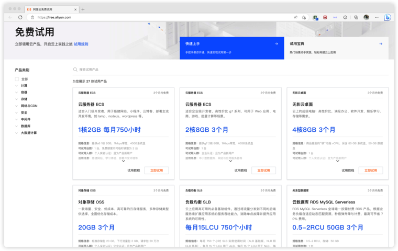The height and width of the screenshot is (251, 398).
Task: Click 立即试用 on 无影云桌面 card
Action: 371,170
